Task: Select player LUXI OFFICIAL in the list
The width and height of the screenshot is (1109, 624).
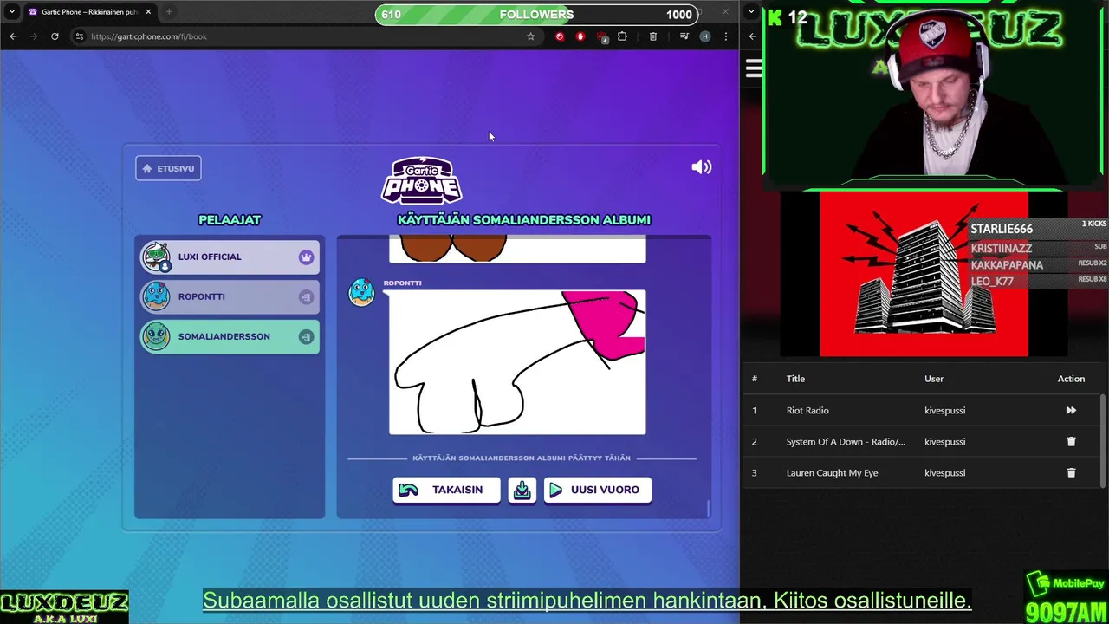Action: (x=230, y=257)
